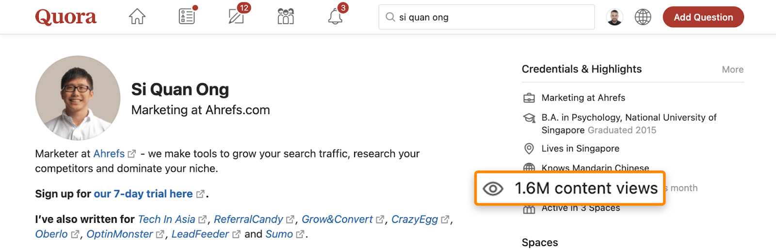Click the Quora logo
This screenshot has width=776, height=250.
point(66,17)
